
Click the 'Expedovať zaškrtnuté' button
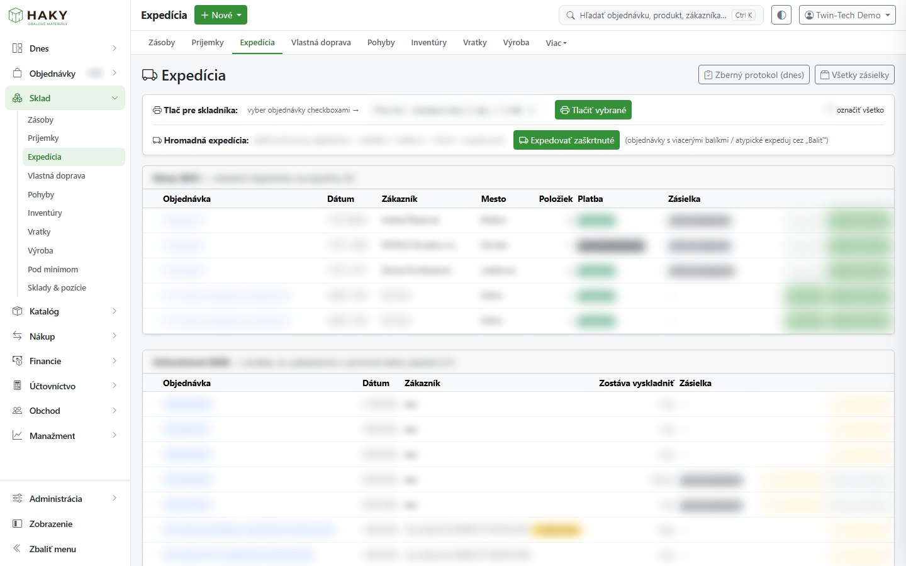point(566,140)
